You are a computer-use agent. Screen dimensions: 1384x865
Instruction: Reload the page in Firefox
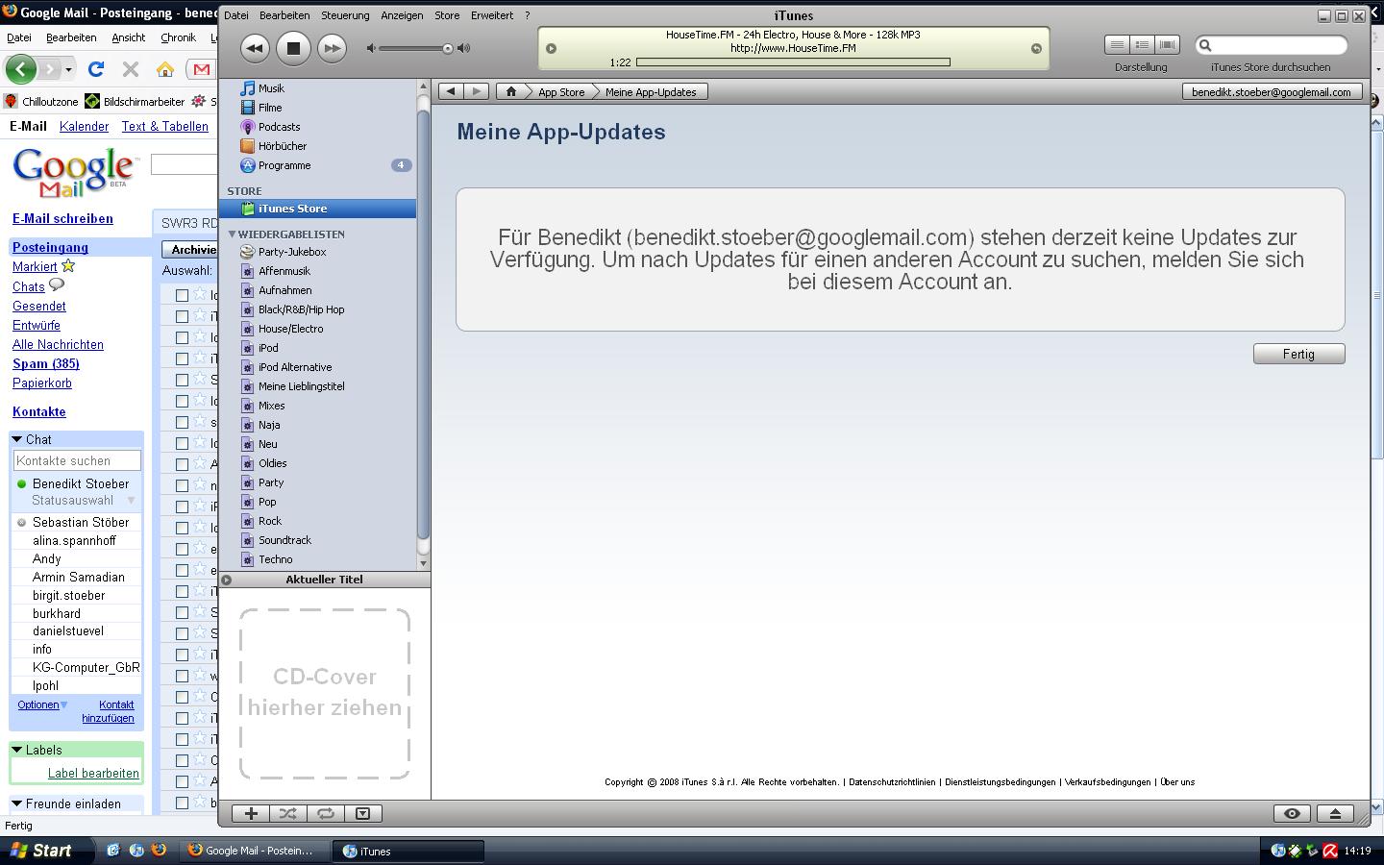tap(95, 69)
